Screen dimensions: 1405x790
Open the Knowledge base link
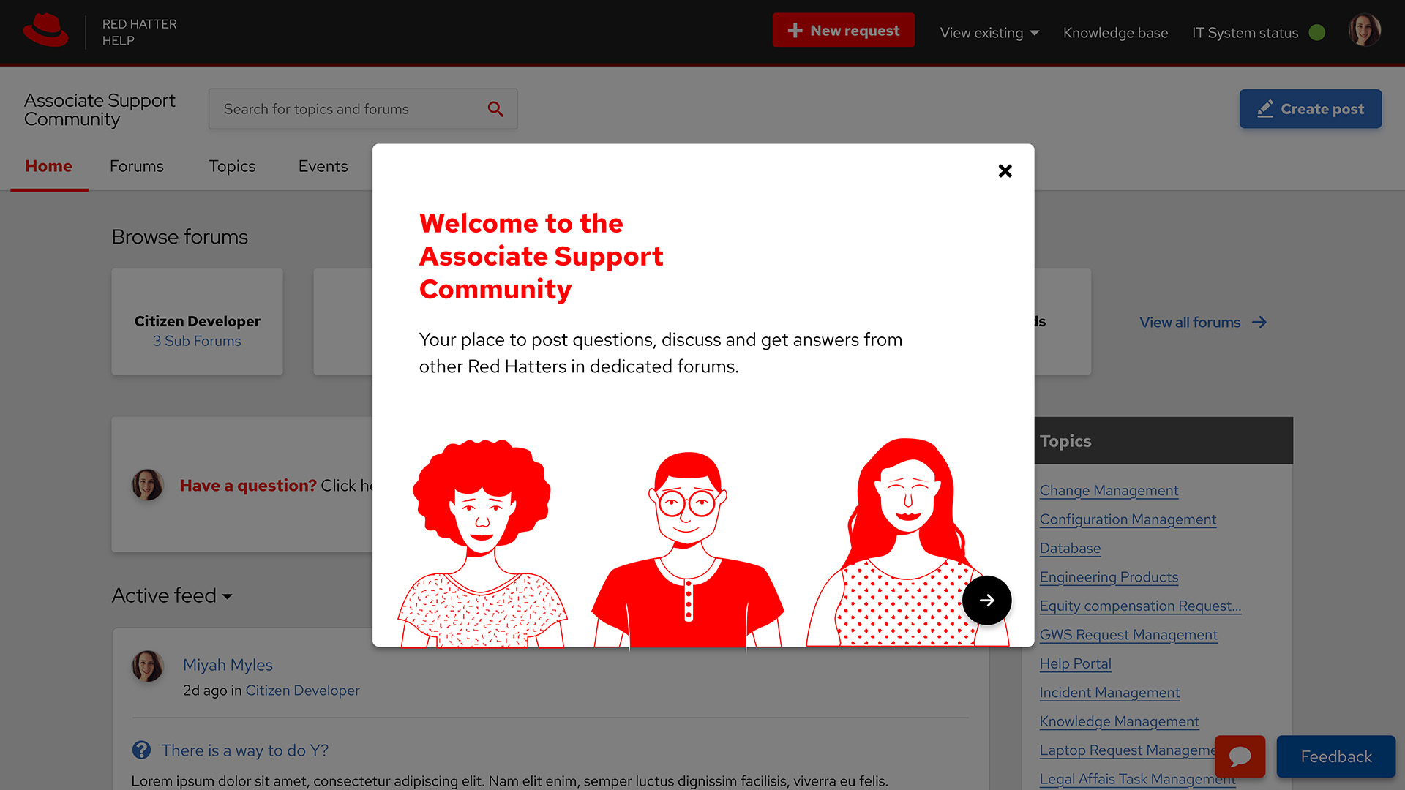pos(1115,33)
